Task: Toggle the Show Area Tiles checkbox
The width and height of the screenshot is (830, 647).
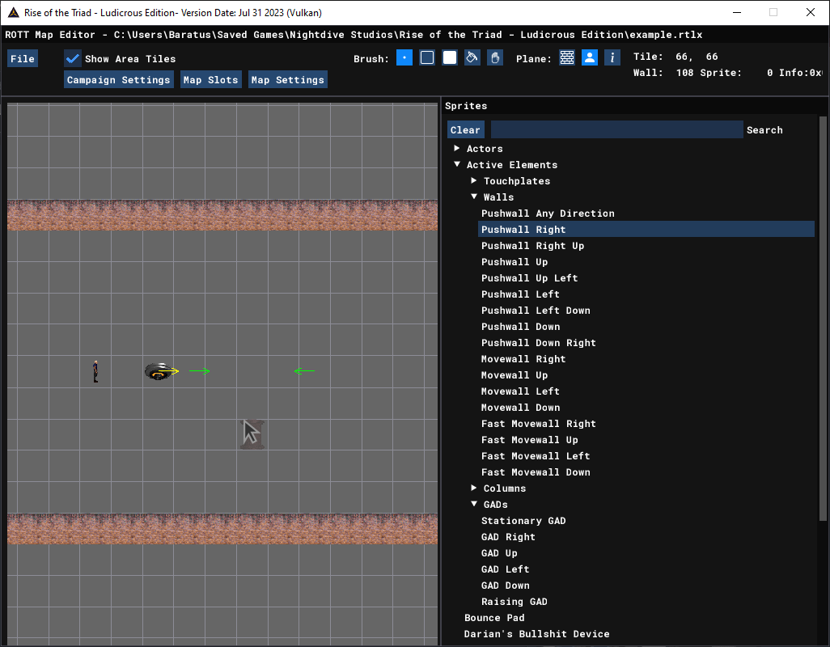Action: click(73, 59)
